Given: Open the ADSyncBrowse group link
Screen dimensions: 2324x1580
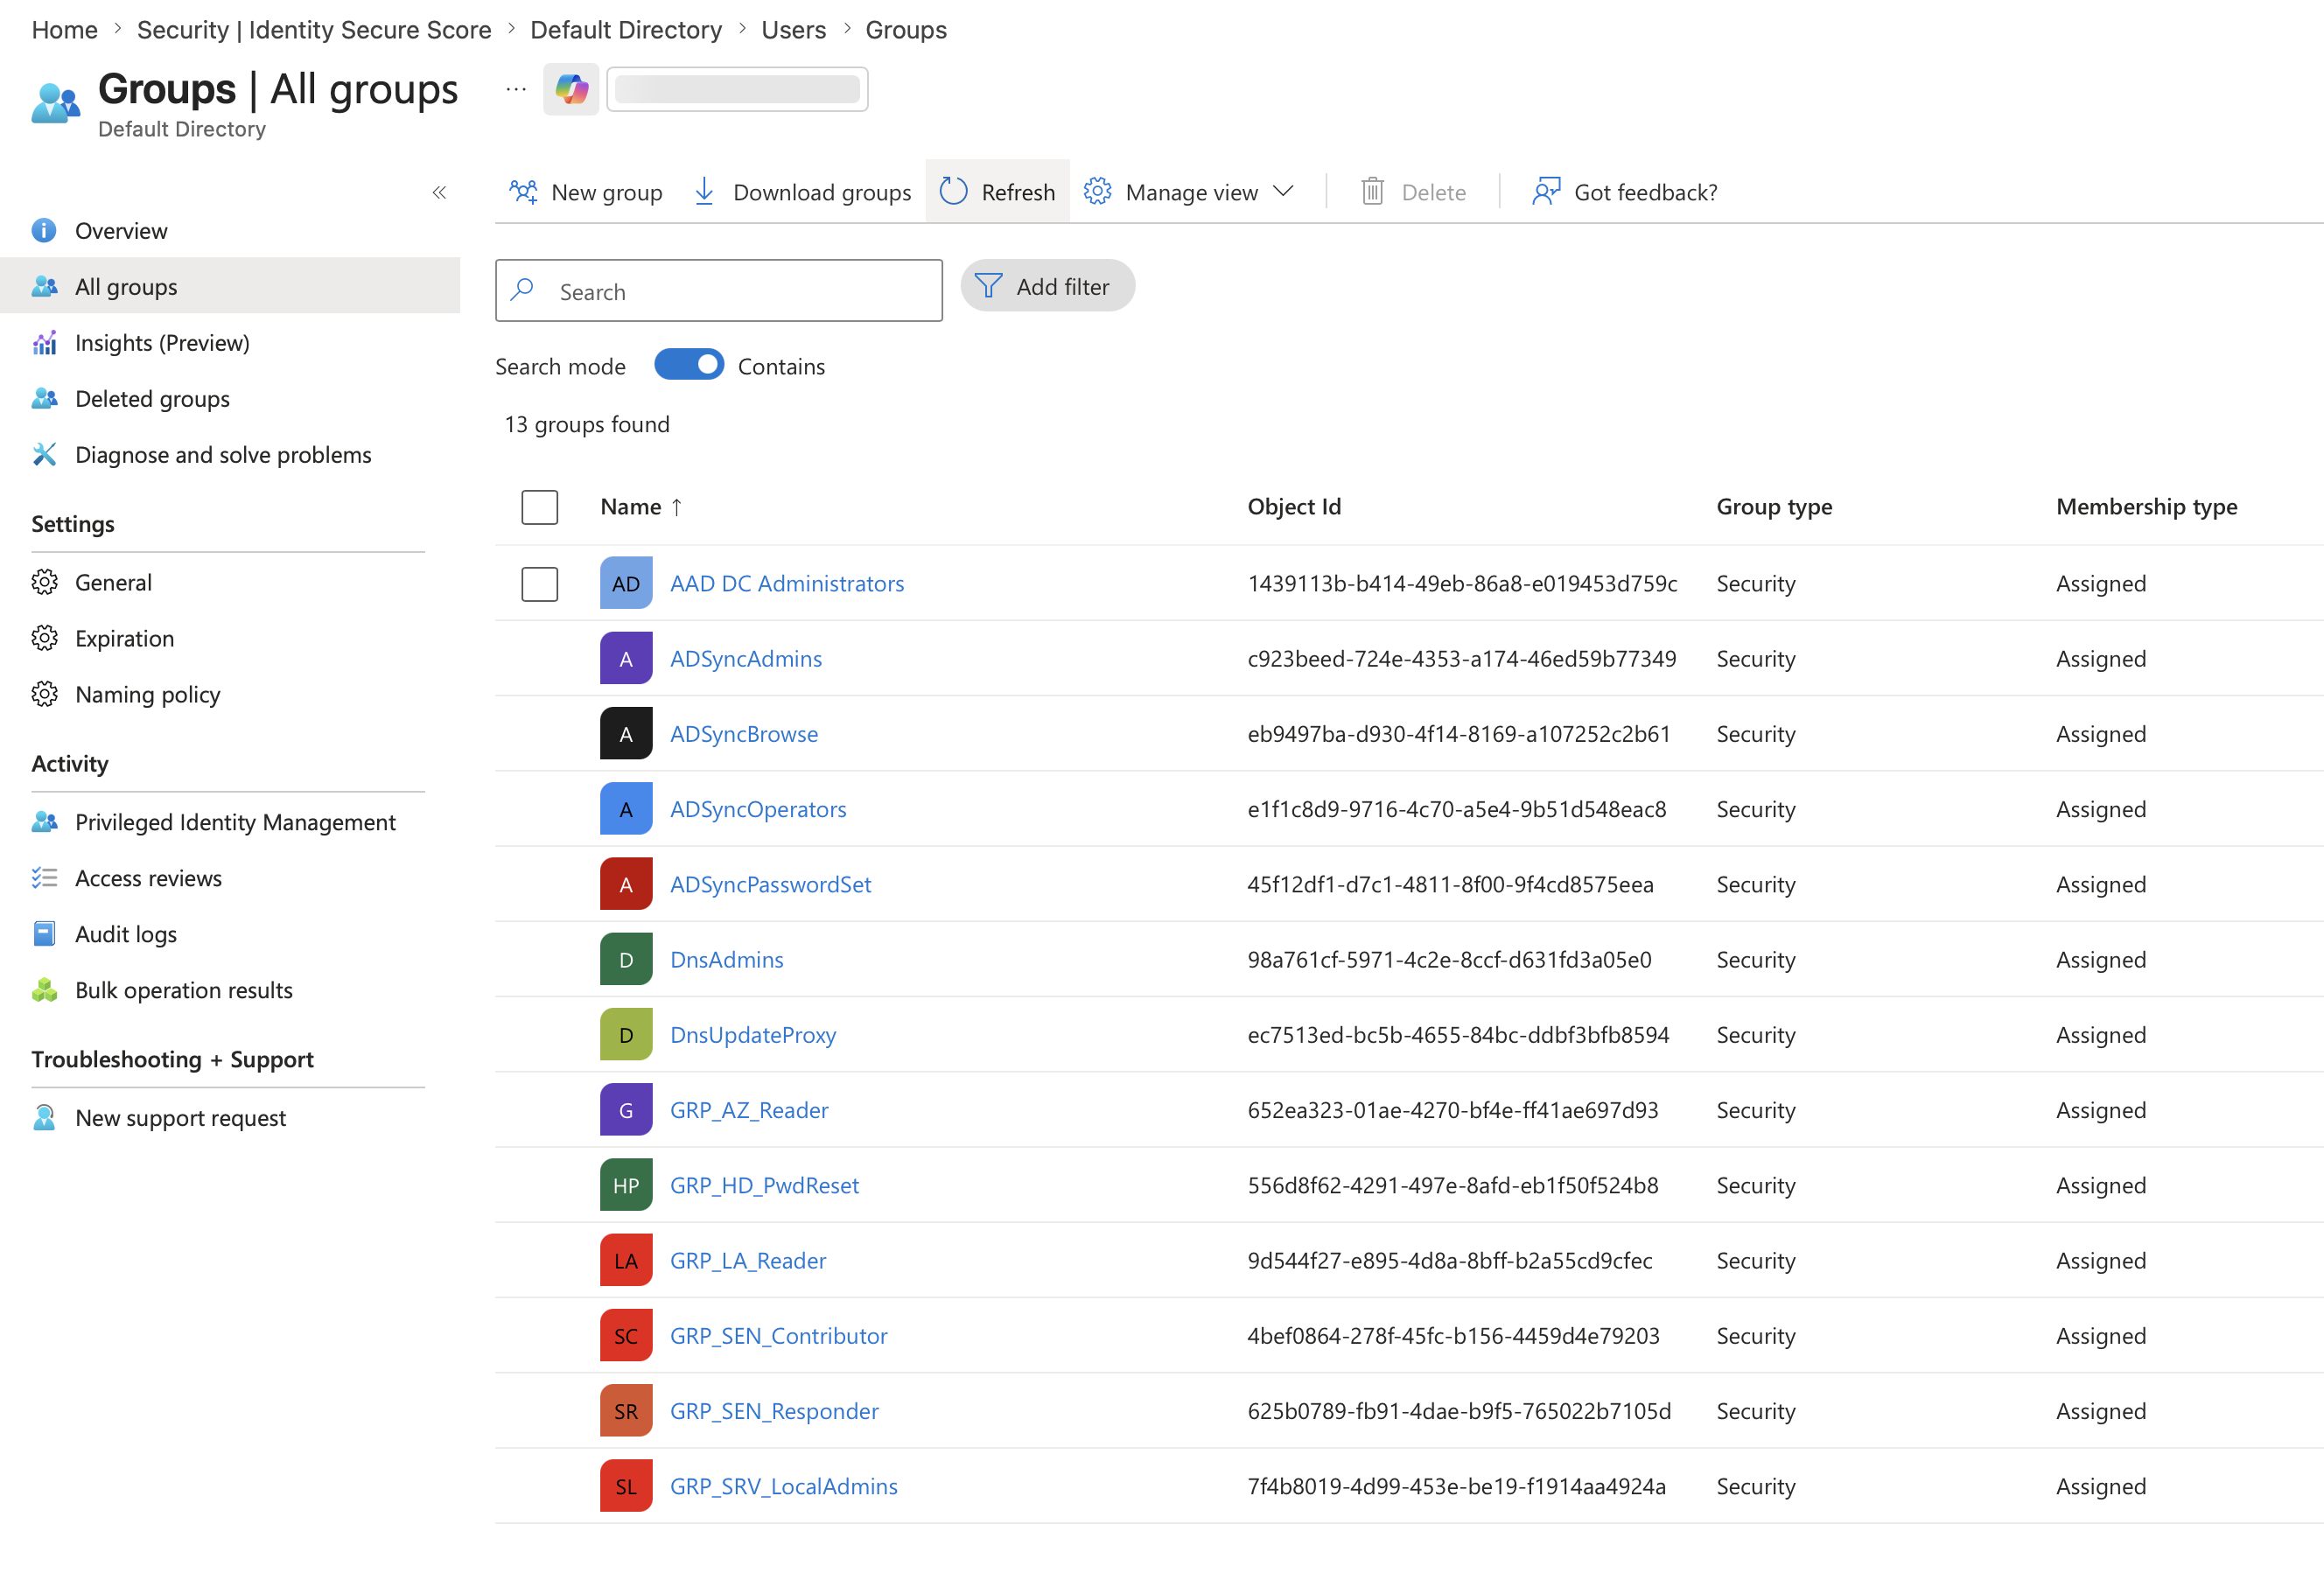Looking at the screenshot, I should (x=744, y=734).
